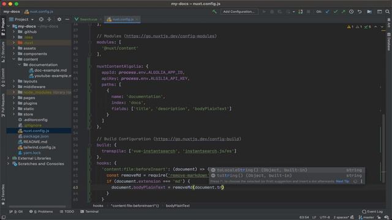Open the Git history clock icon

(x=351, y=12)
